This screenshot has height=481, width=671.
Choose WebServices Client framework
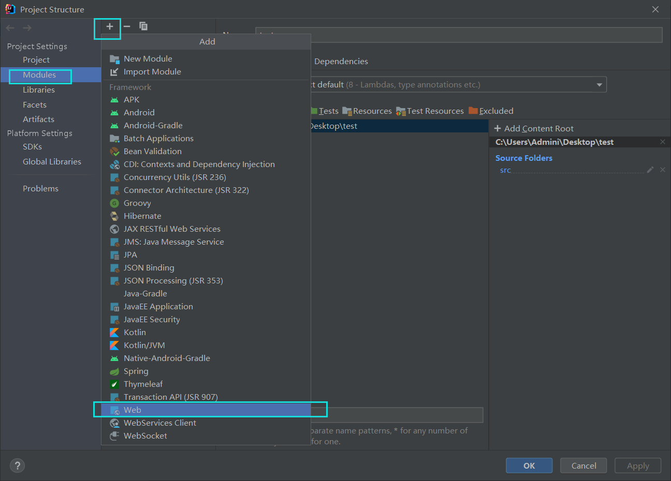(206, 423)
